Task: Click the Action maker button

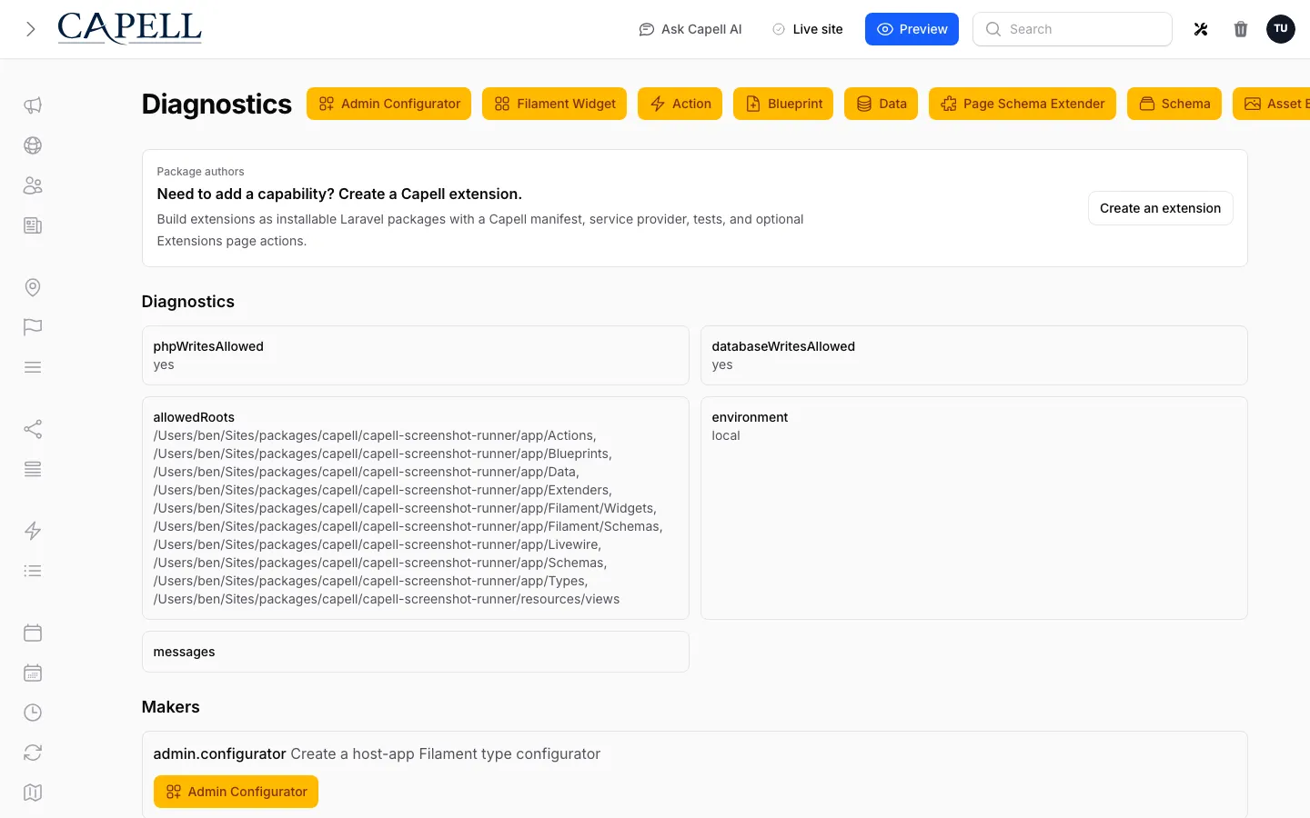Action: point(680,104)
